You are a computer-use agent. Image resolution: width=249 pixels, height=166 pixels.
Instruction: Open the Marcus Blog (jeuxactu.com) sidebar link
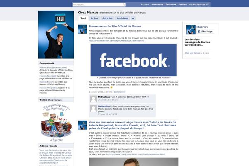(x=53, y=68)
